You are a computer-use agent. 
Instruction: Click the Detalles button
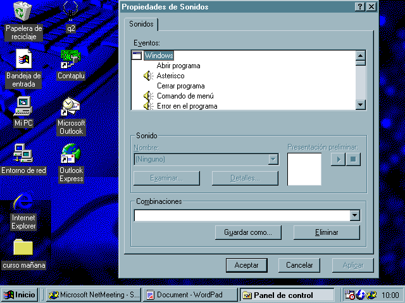point(245,178)
